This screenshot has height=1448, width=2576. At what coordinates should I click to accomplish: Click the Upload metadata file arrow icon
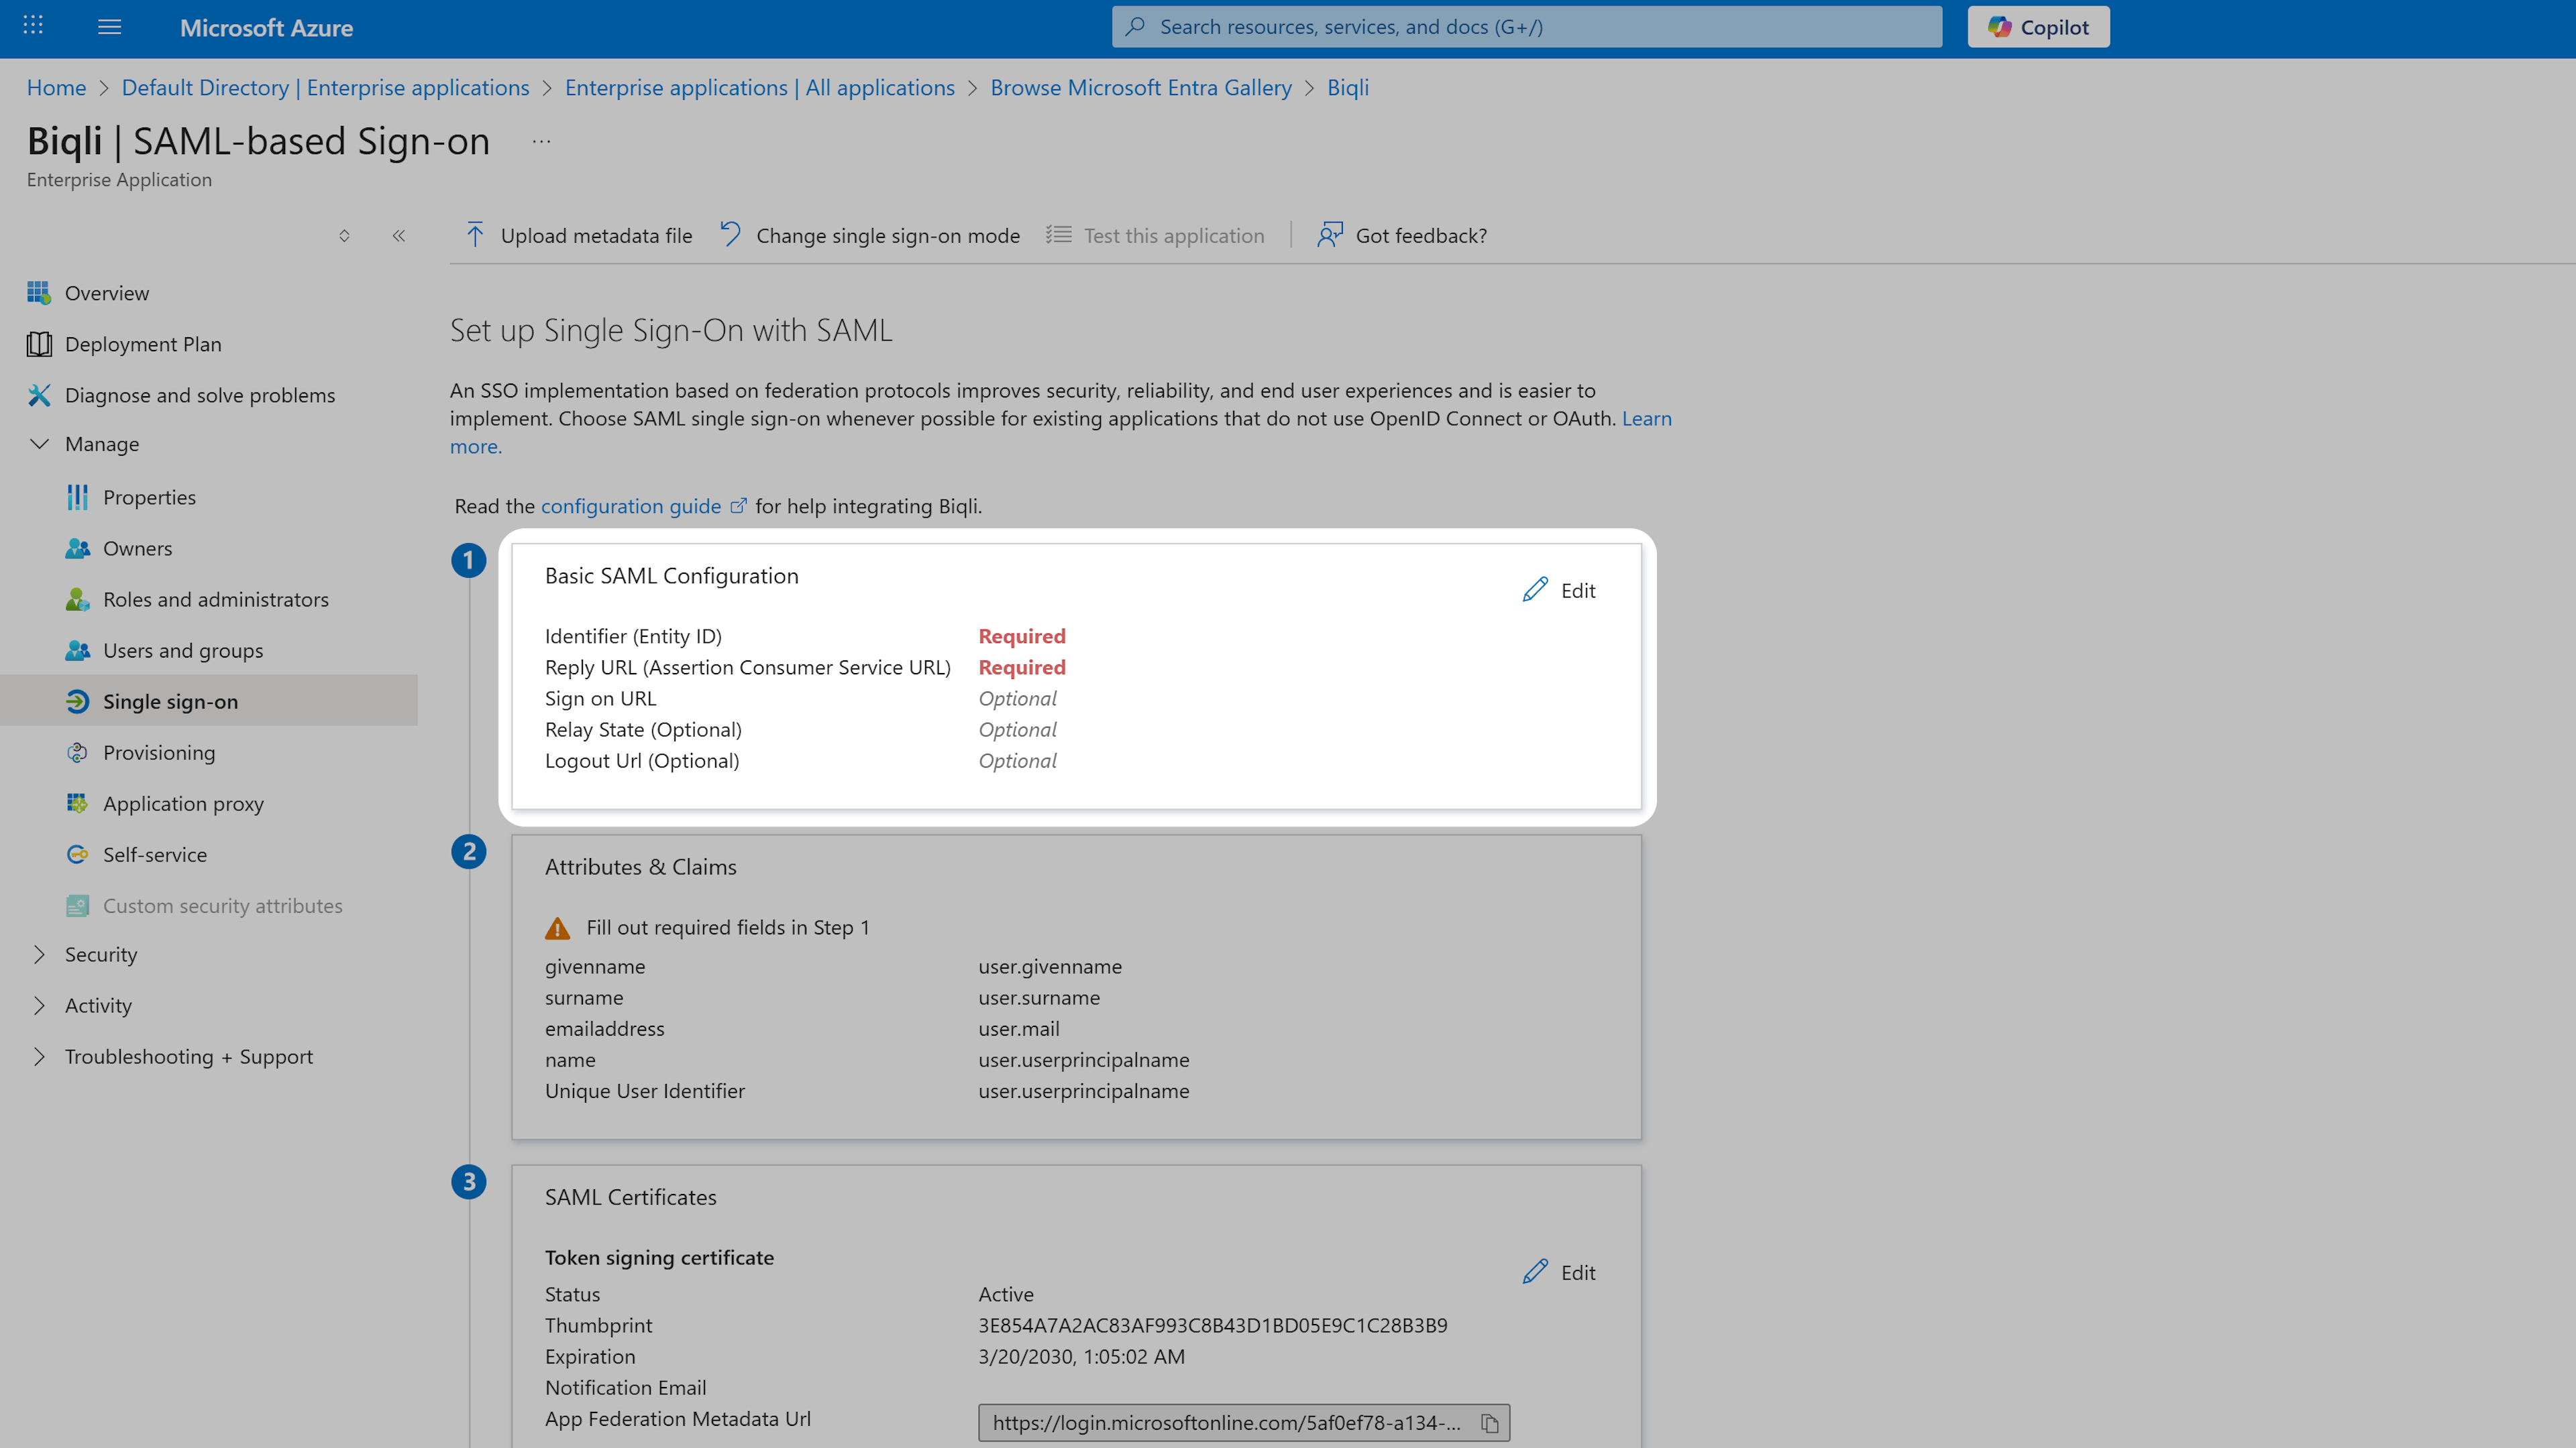pyautogui.click(x=475, y=235)
